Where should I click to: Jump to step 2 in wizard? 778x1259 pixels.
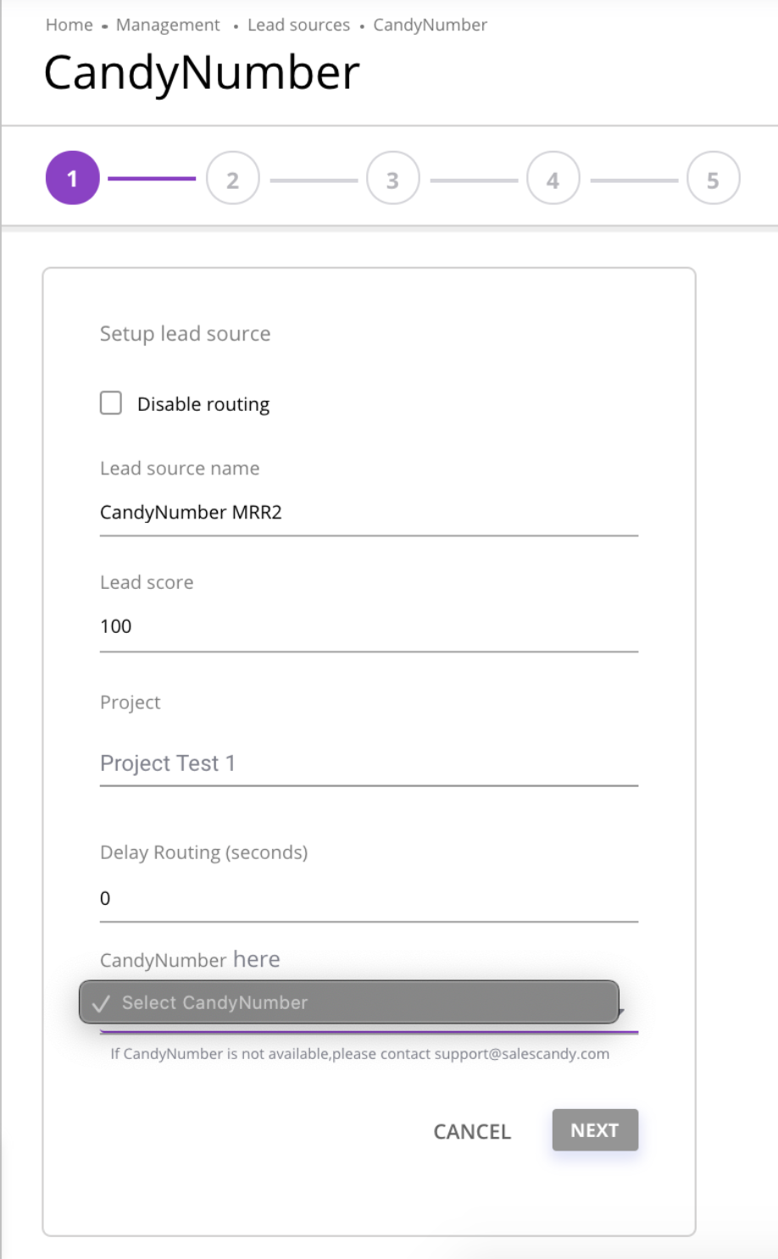(232, 179)
